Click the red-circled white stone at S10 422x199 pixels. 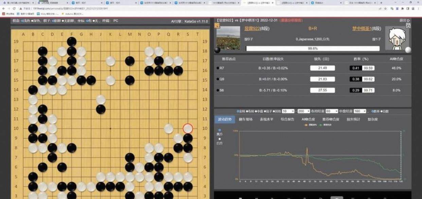pyautogui.click(x=188, y=128)
